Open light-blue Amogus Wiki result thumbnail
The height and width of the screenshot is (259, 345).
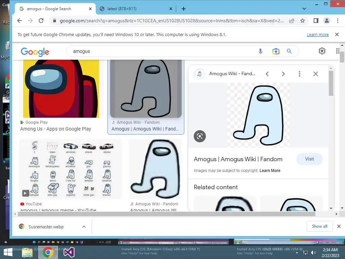coord(155,169)
